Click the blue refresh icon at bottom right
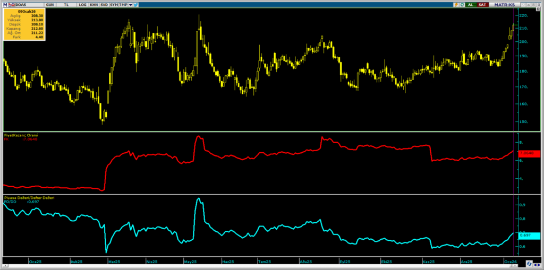The width and height of the screenshot is (544, 270). click(x=530, y=264)
